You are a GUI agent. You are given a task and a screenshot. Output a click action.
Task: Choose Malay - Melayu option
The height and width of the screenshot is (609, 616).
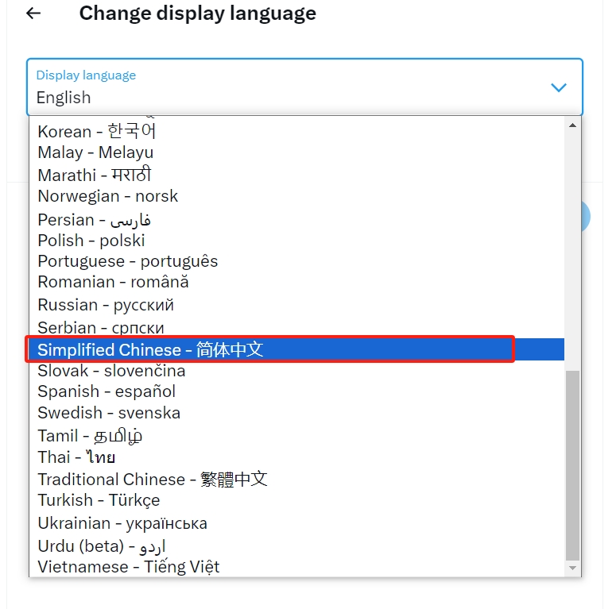point(95,152)
